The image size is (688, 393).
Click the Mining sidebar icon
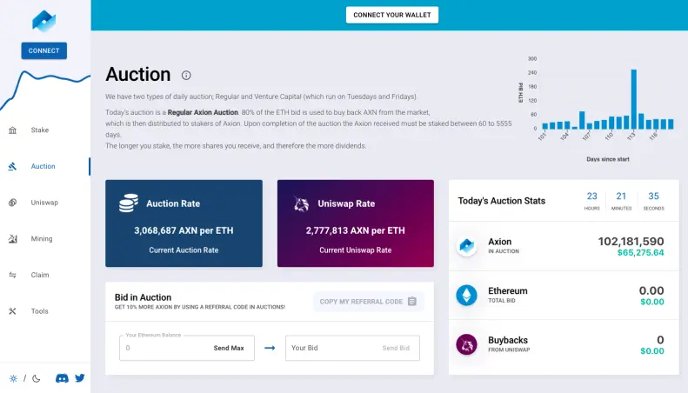click(x=13, y=238)
